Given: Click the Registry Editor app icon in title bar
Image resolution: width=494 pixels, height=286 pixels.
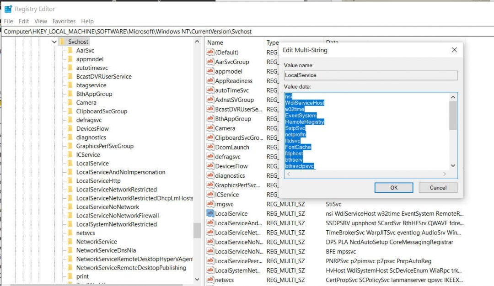Looking at the screenshot, I should tap(8, 9).
